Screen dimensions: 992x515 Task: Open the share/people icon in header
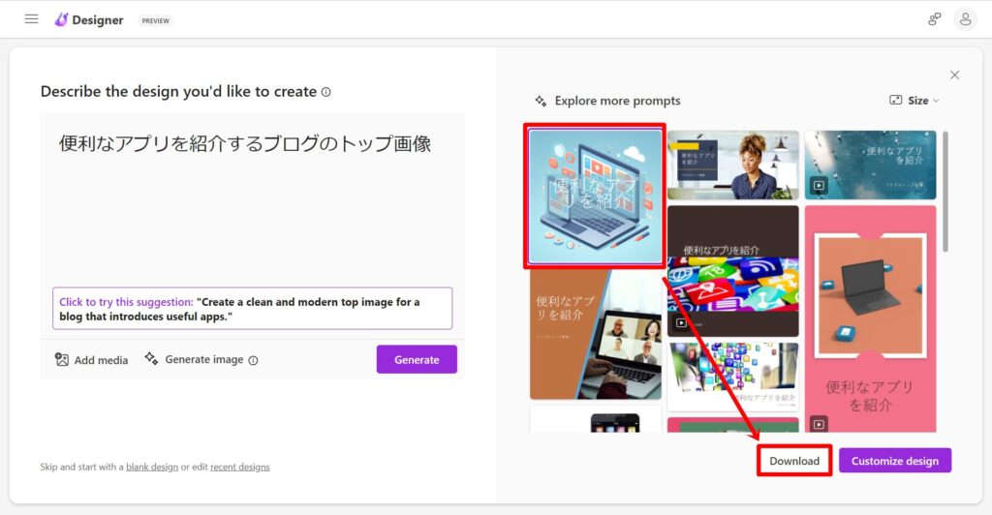coord(935,19)
